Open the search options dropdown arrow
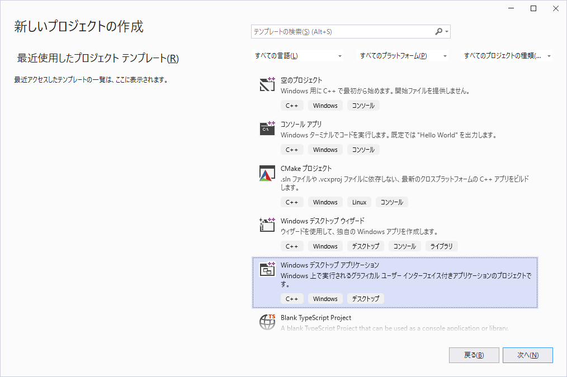 coord(447,32)
